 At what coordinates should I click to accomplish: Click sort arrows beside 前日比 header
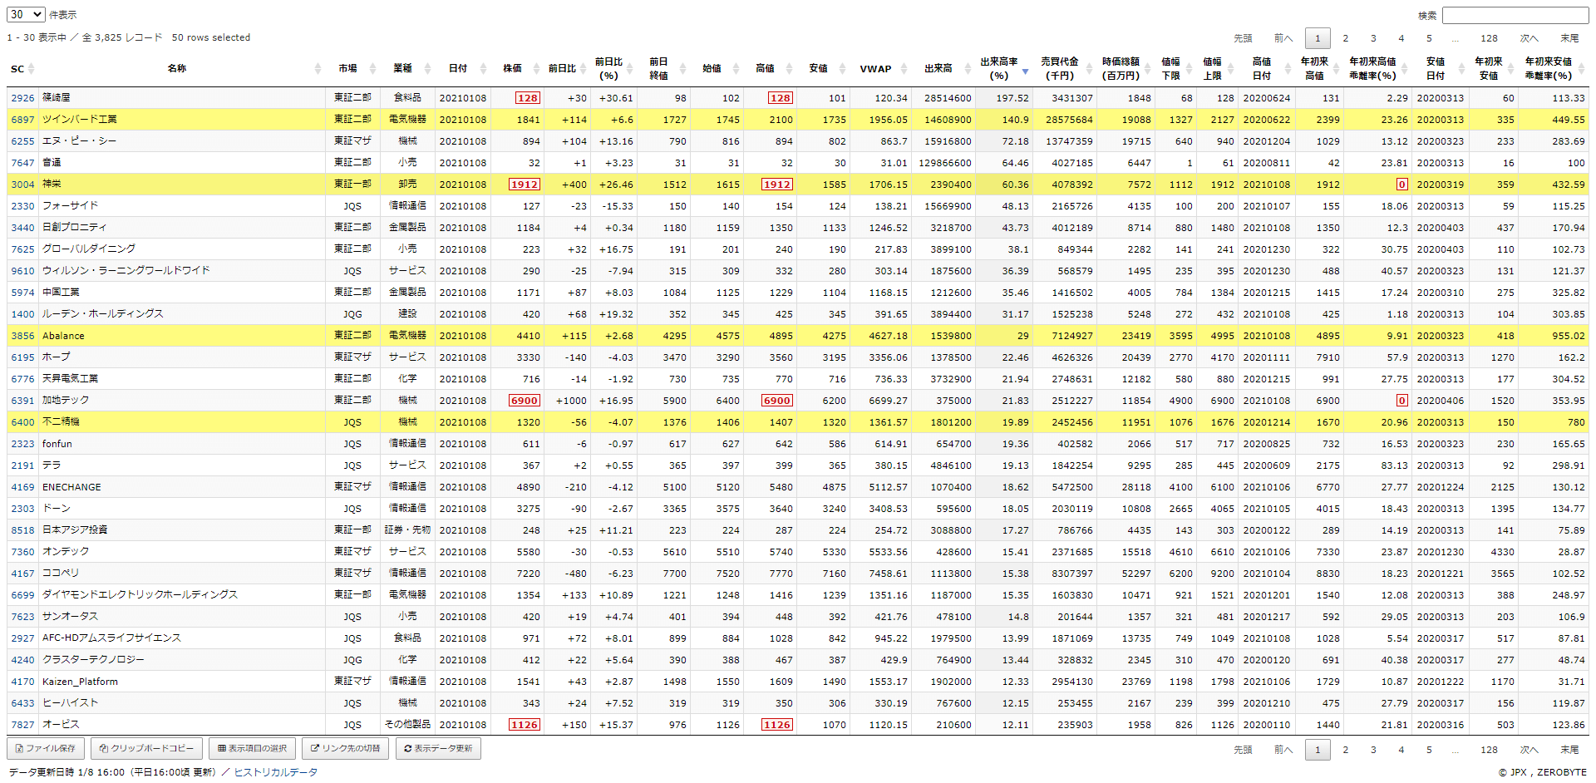click(584, 69)
